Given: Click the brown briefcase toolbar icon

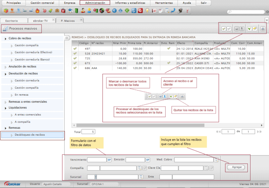Looking at the screenshot, I should pos(57,11).
